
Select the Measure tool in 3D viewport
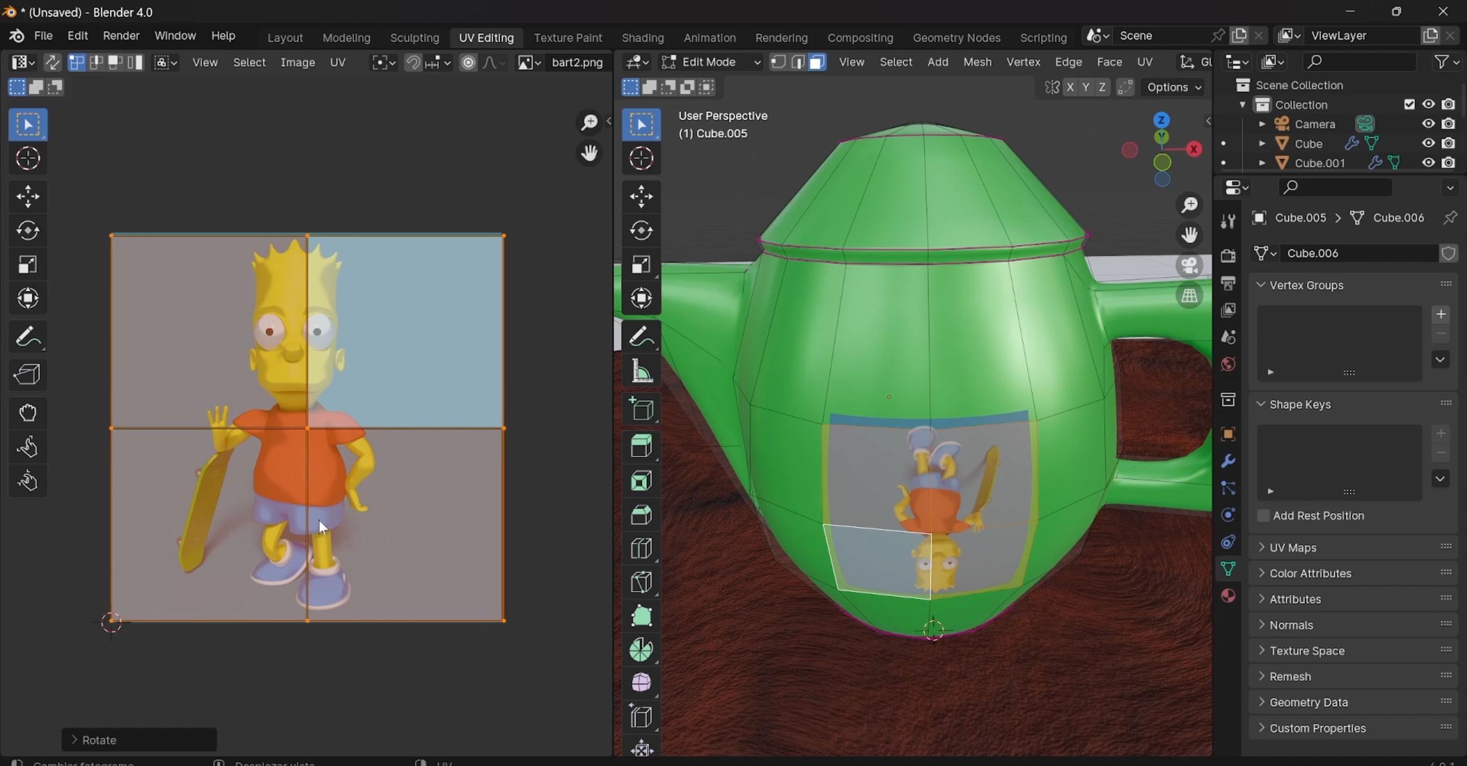[x=641, y=371]
